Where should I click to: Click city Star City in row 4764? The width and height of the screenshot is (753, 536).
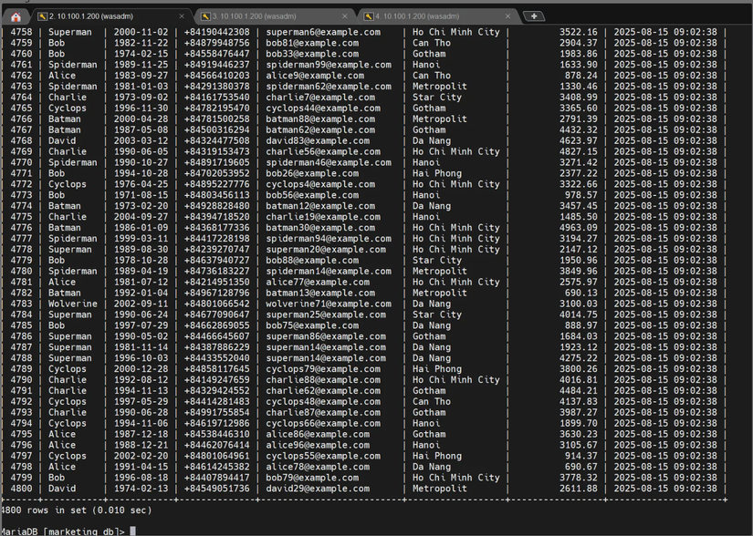(437, 98)
